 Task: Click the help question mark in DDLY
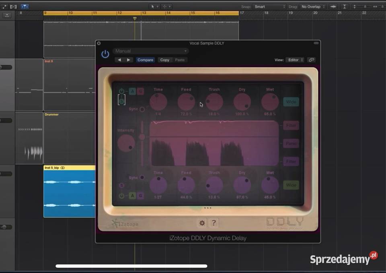coord(214,222)
